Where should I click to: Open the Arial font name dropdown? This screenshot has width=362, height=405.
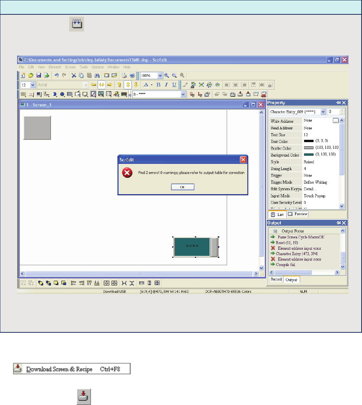[86, 85]
